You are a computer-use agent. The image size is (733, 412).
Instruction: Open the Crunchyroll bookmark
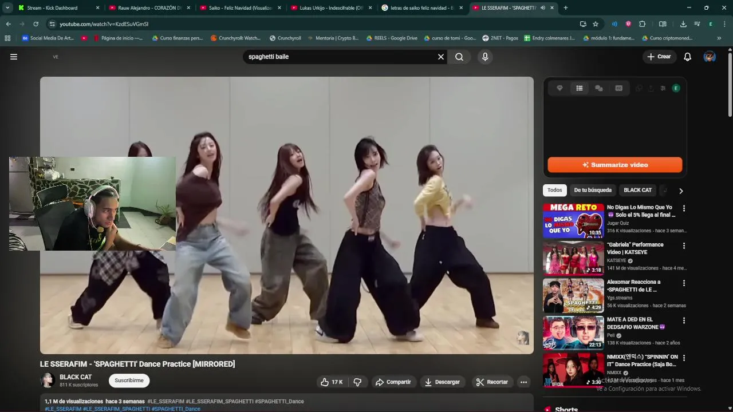point(285,38)
